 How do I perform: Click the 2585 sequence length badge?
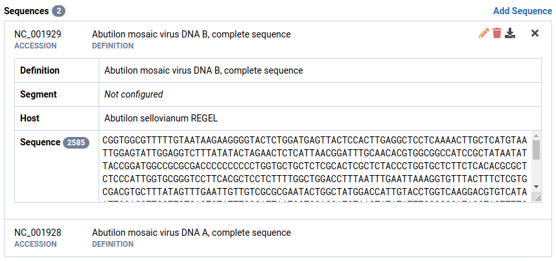pos(76,142)
